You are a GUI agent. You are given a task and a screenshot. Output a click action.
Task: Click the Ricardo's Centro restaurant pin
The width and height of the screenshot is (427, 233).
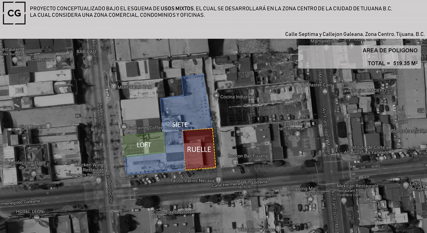tap(344, 201)
